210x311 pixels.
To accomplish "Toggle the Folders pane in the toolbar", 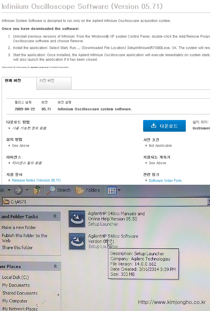I will [x=88, y=190].
